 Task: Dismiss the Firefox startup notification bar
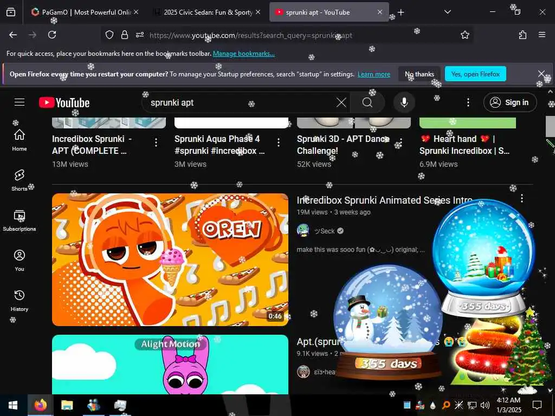tap(541, 74)
